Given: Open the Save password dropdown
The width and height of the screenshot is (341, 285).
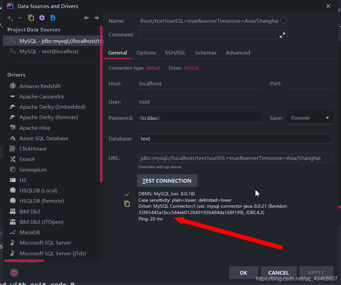Looking at the screenshot, I should (x=310, y=118).
